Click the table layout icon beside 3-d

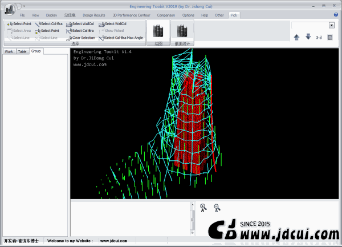tap(330, 37)
